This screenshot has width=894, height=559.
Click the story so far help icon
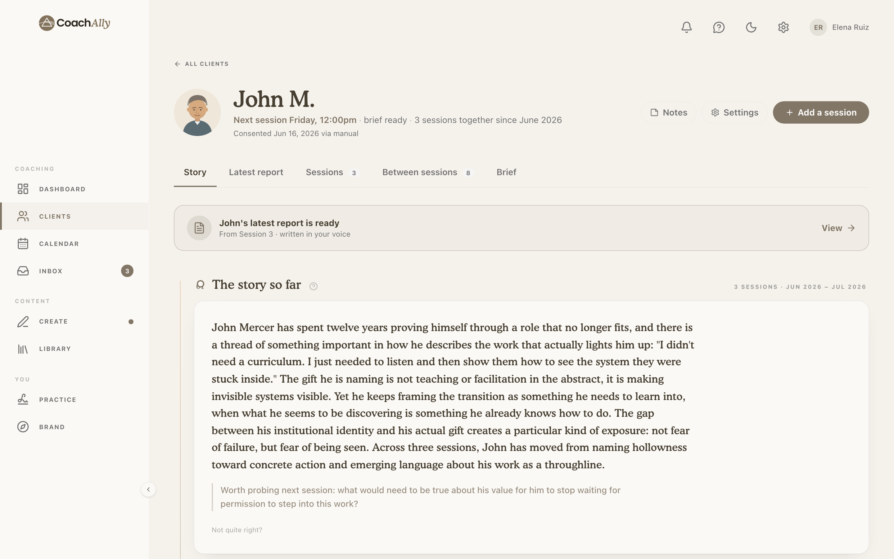tap(313, 286)
